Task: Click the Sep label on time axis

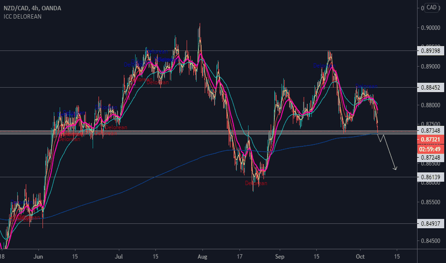Action: [279, 256]
